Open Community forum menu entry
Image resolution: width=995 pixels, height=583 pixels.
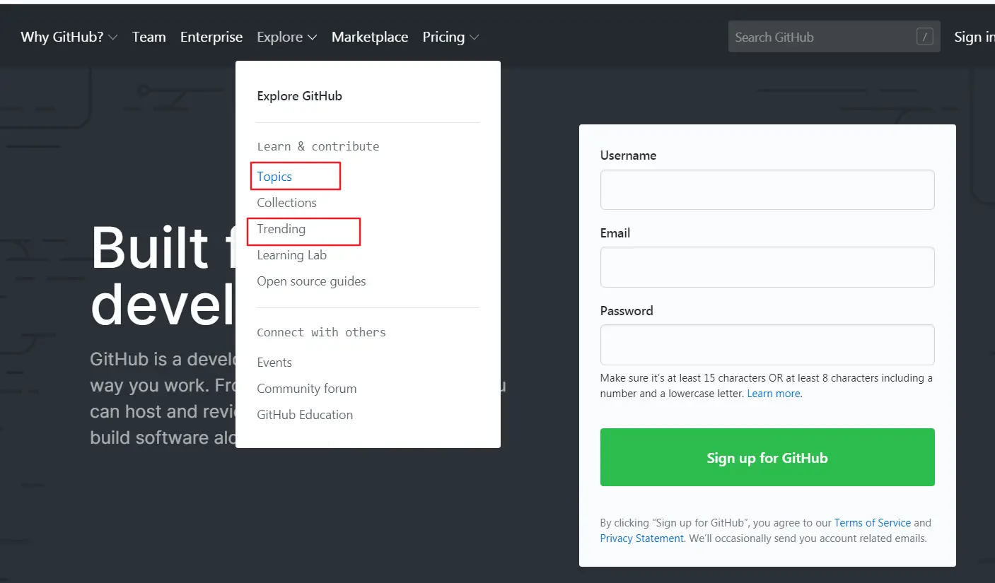[x=307, y=389]
